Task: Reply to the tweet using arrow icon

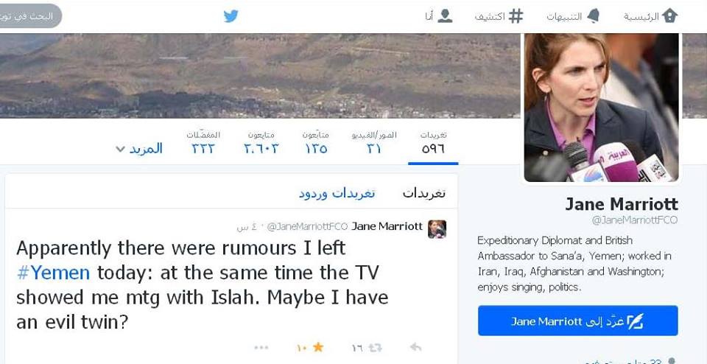Action: pos(415,347)
